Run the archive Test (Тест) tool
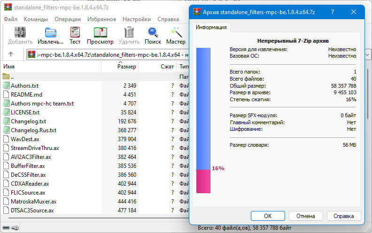372x233 pixels. [75, 32]
